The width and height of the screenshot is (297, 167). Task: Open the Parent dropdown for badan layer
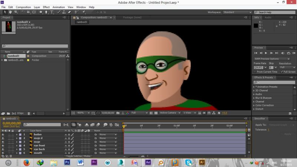pyautogui.click(x=108, y=135)
